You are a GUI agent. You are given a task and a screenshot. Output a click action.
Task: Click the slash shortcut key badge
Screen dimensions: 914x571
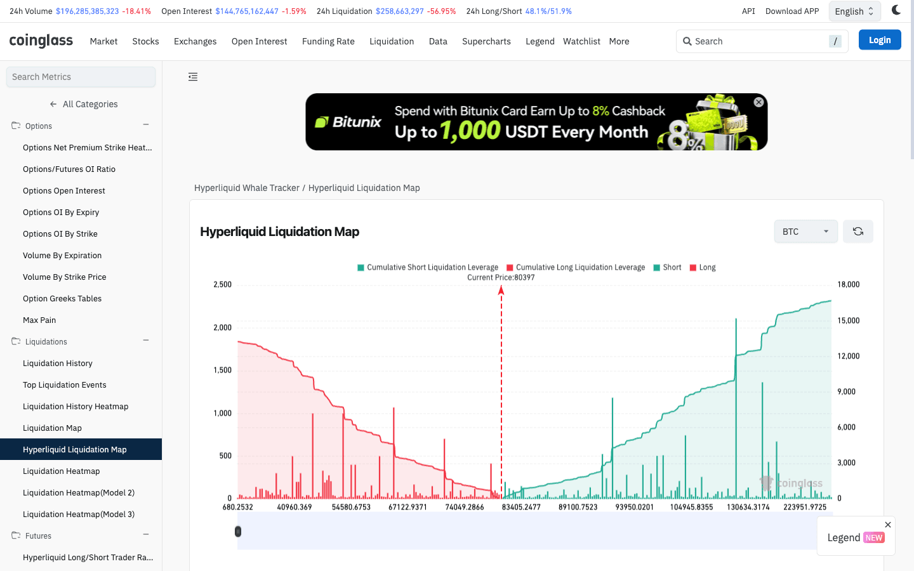coord(835,41)
